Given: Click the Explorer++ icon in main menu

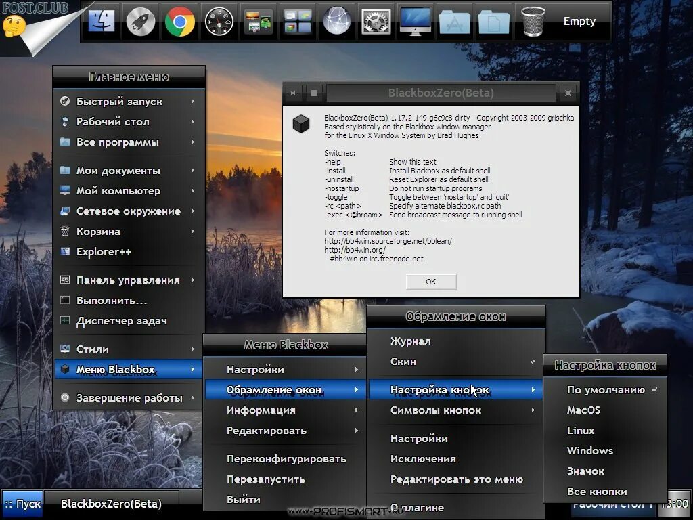Looking at the screenshot, I should [x=65, y=252].
